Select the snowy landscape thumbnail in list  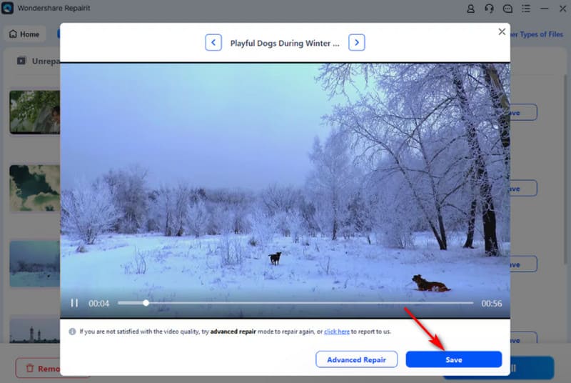tap(34, 264)
